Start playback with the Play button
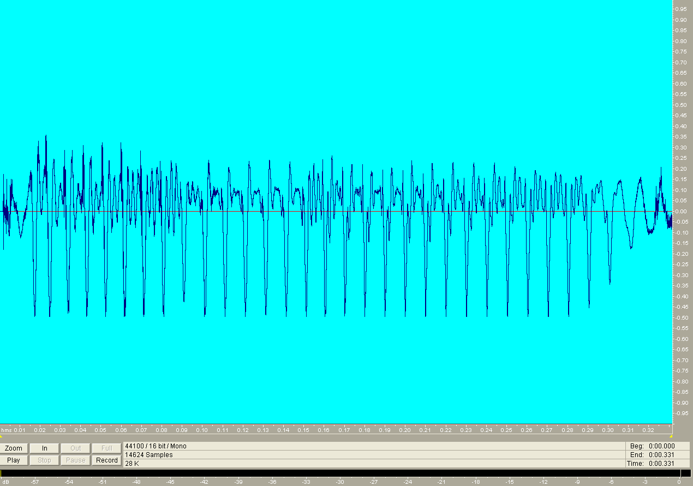Screen dimensions: 693x486 pyautogui.click(x=14, y=460)
